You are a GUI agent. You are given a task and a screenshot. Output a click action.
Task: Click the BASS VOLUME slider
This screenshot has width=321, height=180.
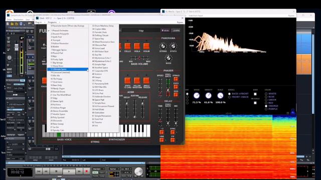point(139,58)
